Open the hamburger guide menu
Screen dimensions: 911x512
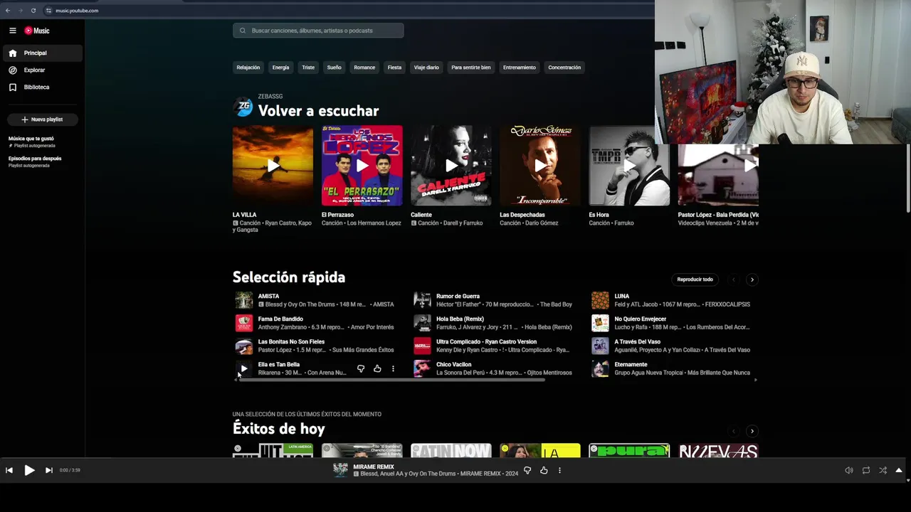coord(12,31)
